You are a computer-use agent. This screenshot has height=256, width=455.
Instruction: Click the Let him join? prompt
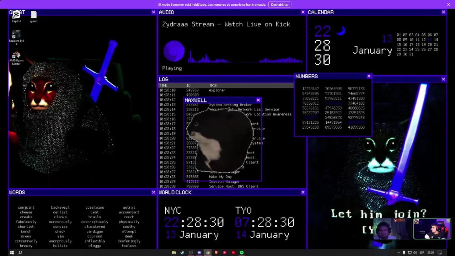379,214
